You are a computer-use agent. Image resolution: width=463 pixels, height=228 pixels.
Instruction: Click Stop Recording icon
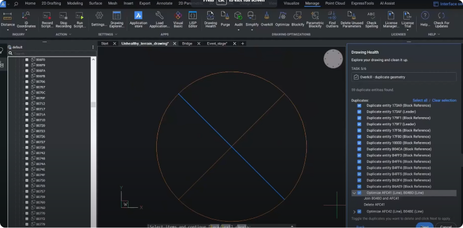pos(63,16)
